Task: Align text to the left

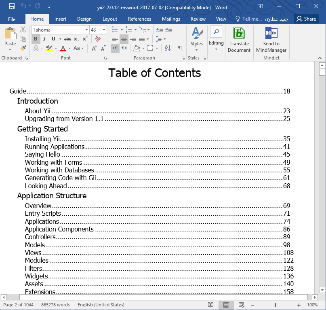Action: tap(115, 39)
